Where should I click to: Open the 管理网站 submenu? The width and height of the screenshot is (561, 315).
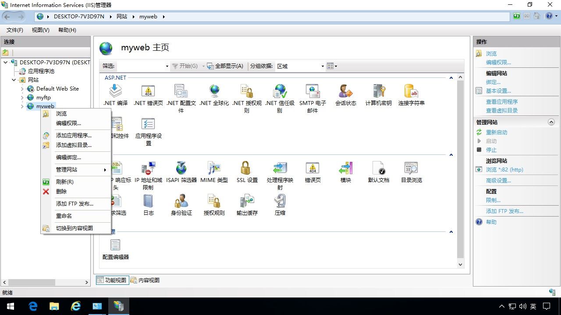pos(76,170)
